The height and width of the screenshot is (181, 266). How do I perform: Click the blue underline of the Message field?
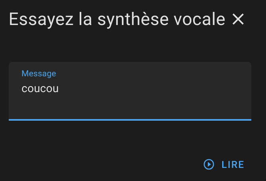130,120
